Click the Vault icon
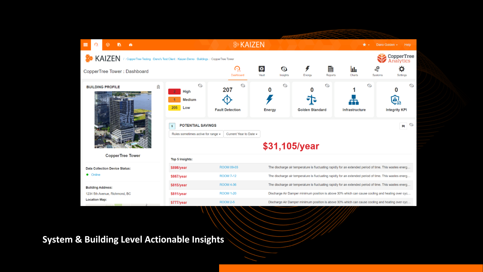This screenshot has height=272, width=483. click(x=262, y=69)
